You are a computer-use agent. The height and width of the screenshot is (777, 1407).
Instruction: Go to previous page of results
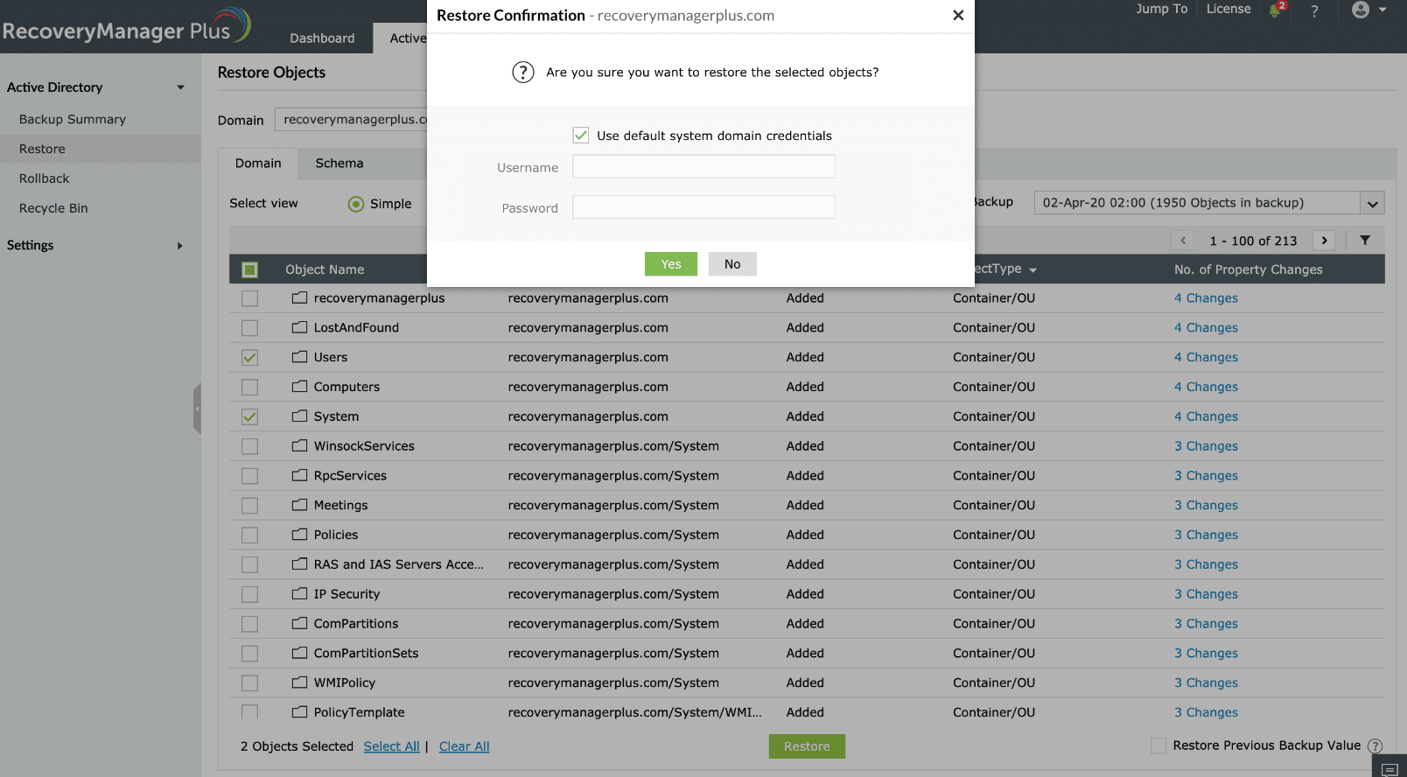[x=1183, y=241]
